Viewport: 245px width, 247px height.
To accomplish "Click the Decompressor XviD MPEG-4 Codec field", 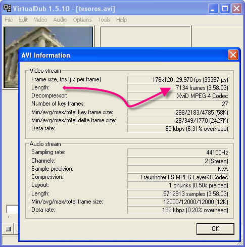I will point(178,96).
